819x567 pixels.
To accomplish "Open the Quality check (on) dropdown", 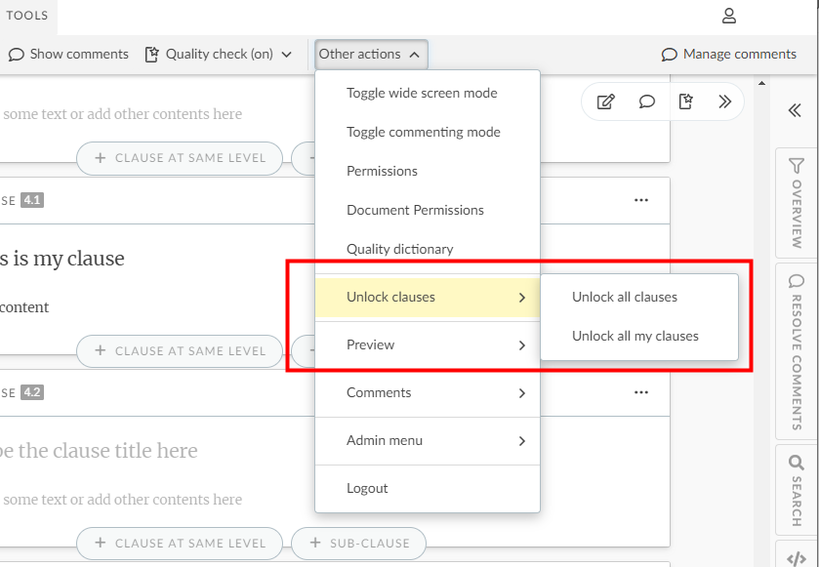I will pos(219,55).
